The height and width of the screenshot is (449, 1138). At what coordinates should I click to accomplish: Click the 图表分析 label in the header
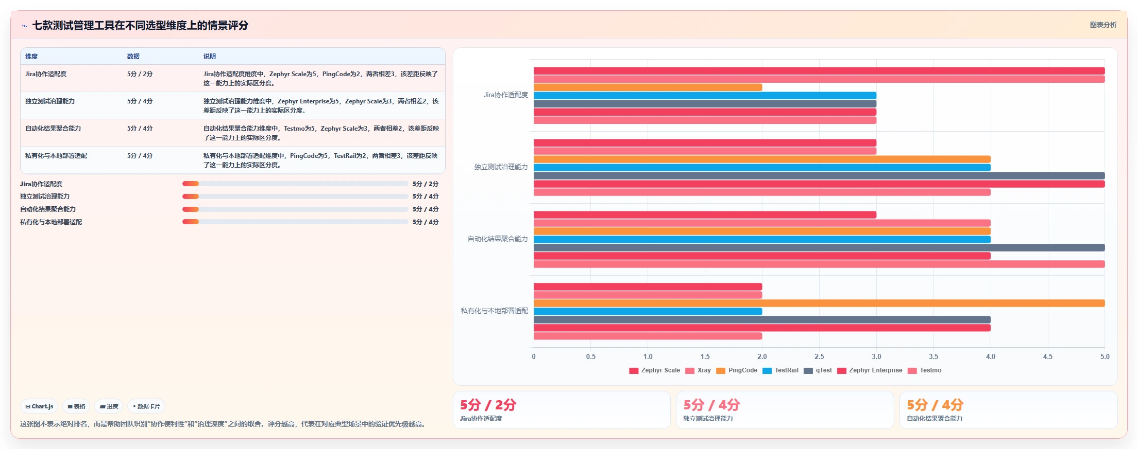click(x=1103, y=25)
